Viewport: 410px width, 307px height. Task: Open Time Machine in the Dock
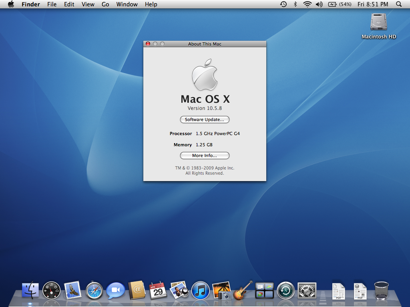tap(285, 290)
